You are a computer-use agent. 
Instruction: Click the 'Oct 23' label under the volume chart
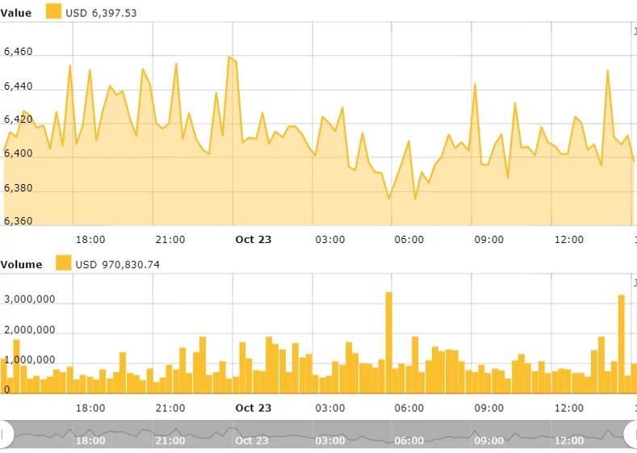(x=253, y=408)
